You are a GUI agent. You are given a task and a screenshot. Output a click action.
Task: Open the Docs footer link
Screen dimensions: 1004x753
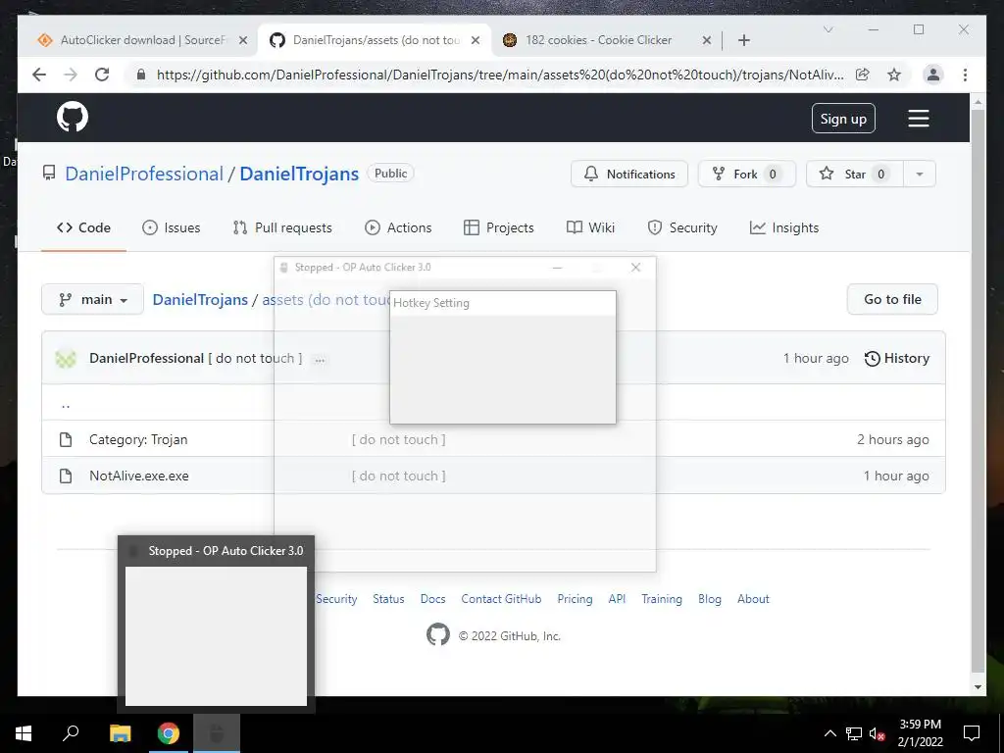432,599
